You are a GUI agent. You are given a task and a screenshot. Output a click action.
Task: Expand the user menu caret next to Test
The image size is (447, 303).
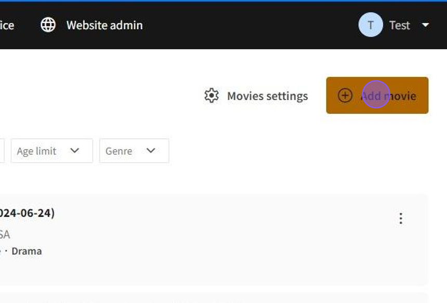(x=425, y=25)
